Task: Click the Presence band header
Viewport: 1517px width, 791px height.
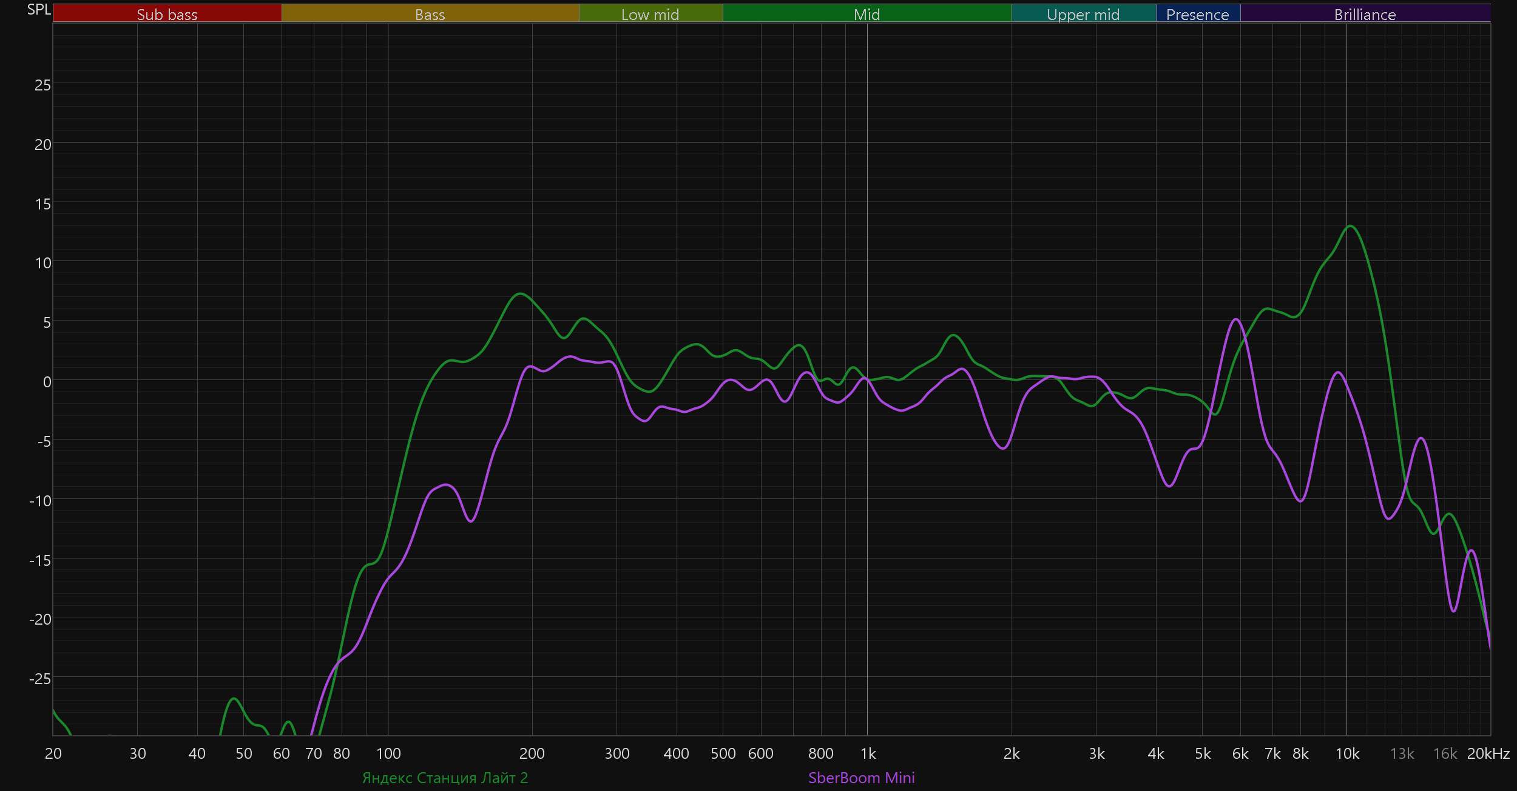Action: pyautogui.click(x=1197, y=14)
